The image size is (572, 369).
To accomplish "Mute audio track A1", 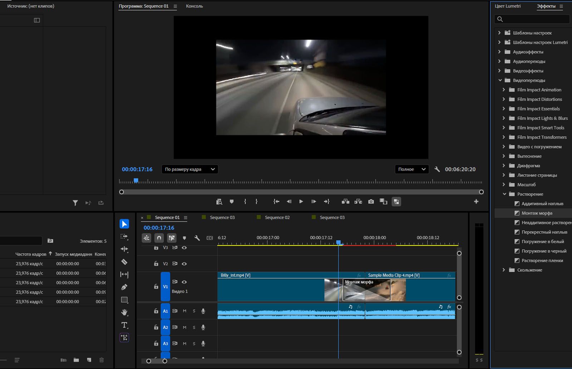I will point(184,311).
